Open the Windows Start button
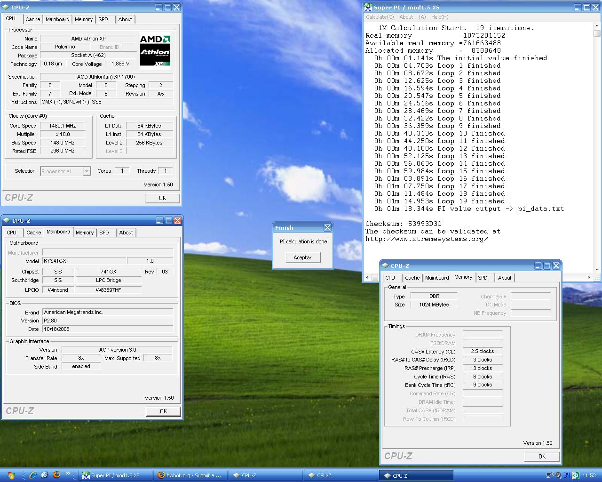Viewport: 602px width, 482px height. coord(11,475)
